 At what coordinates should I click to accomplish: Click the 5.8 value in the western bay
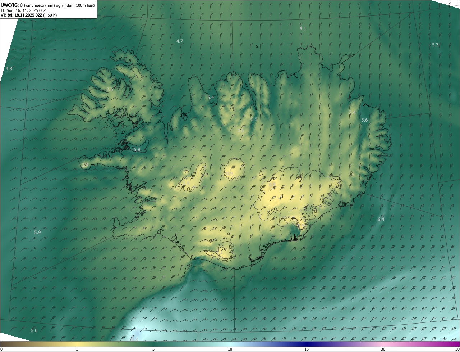point(137,149)
